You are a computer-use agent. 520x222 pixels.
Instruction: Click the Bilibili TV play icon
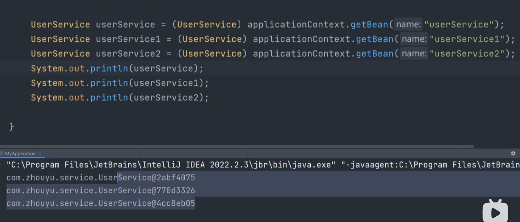[x=495, y=210]
